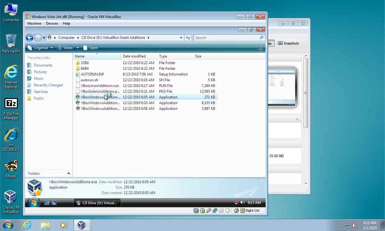Open the Organize dropdown
This screenshot has width=385, height=231.
pos(40,48)
